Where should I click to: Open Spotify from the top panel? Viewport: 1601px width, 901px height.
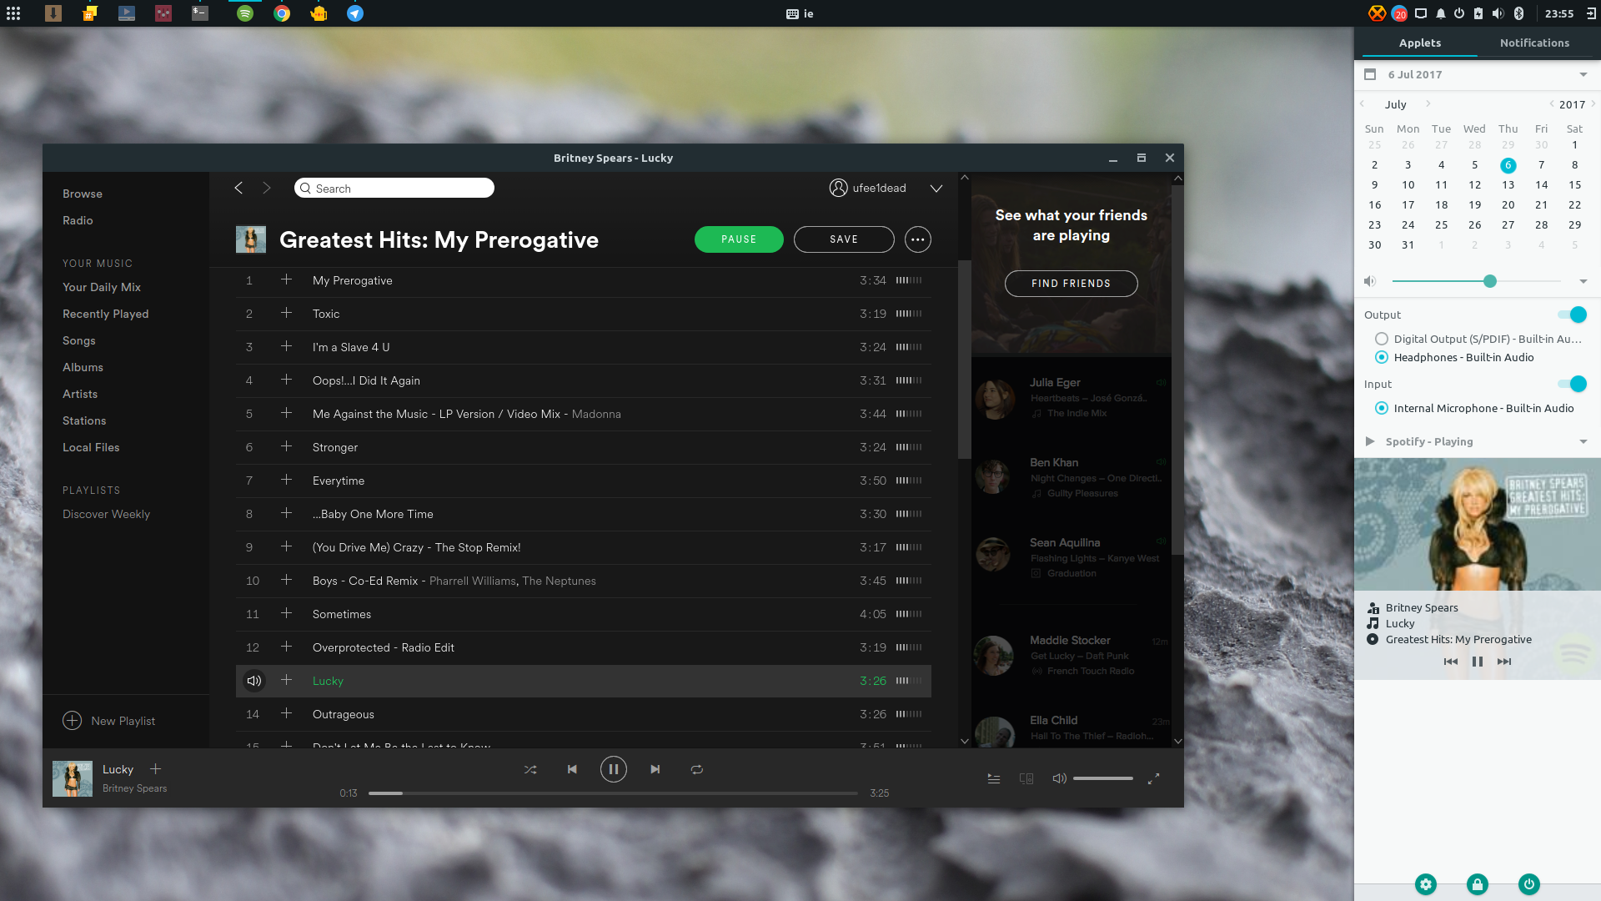click(245, 13)
